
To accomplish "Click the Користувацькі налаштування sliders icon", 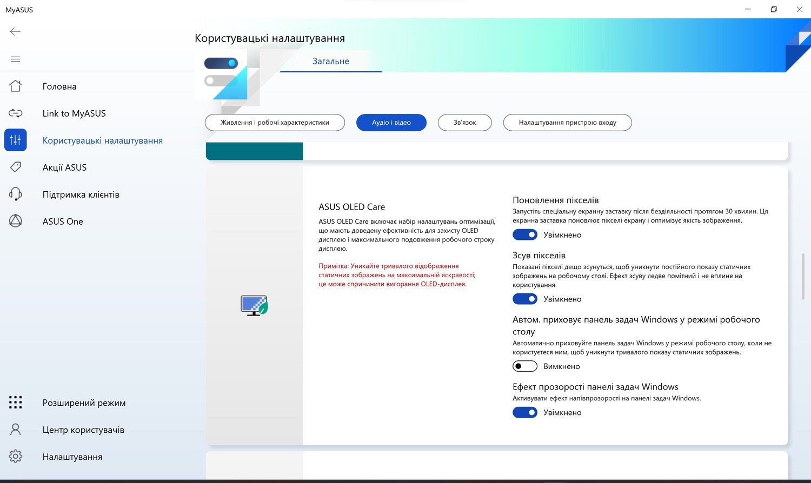I will [15, 140].
